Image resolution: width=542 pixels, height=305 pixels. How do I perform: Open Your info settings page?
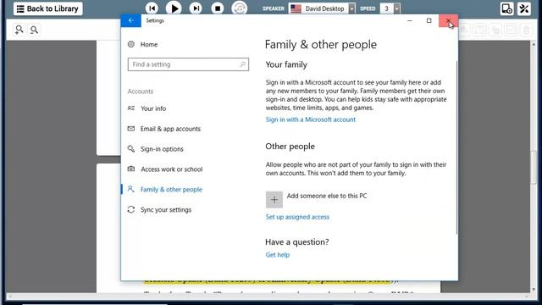153,108
